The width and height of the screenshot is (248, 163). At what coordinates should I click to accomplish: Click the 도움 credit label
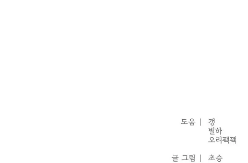pyautogui.click(x=188, y=122)
